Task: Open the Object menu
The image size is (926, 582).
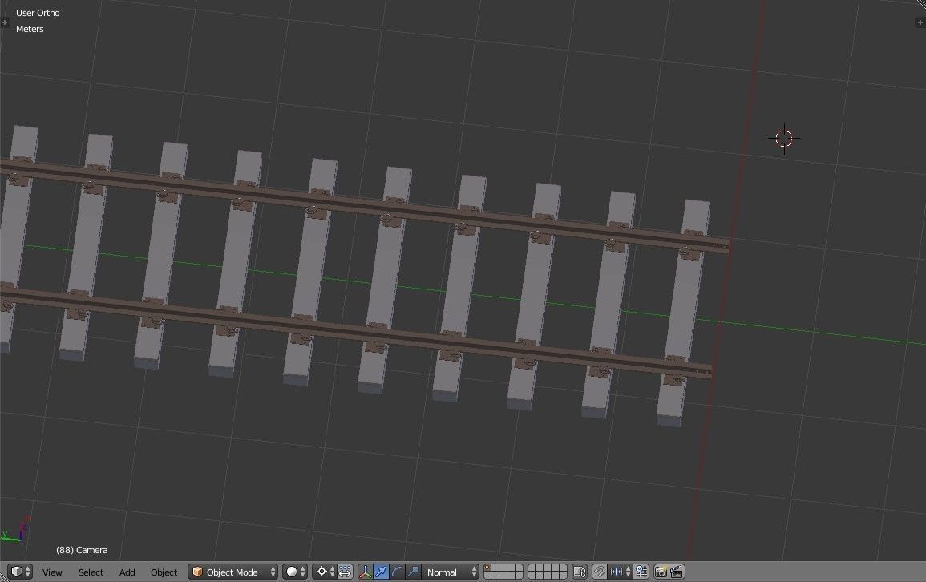Action: [164, 572]
